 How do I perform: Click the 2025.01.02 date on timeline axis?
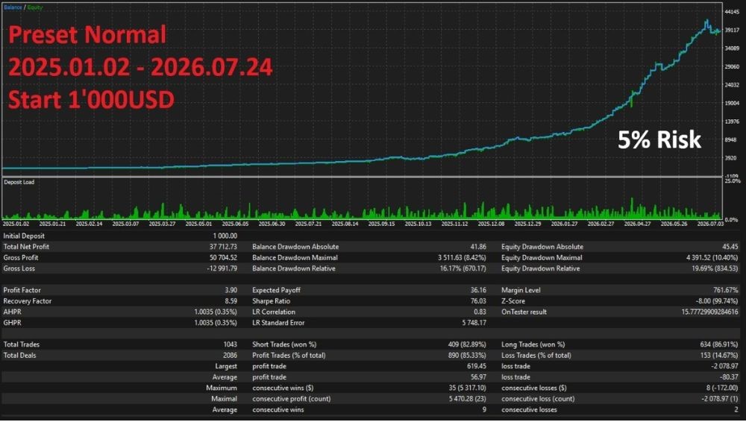point(16,224)
